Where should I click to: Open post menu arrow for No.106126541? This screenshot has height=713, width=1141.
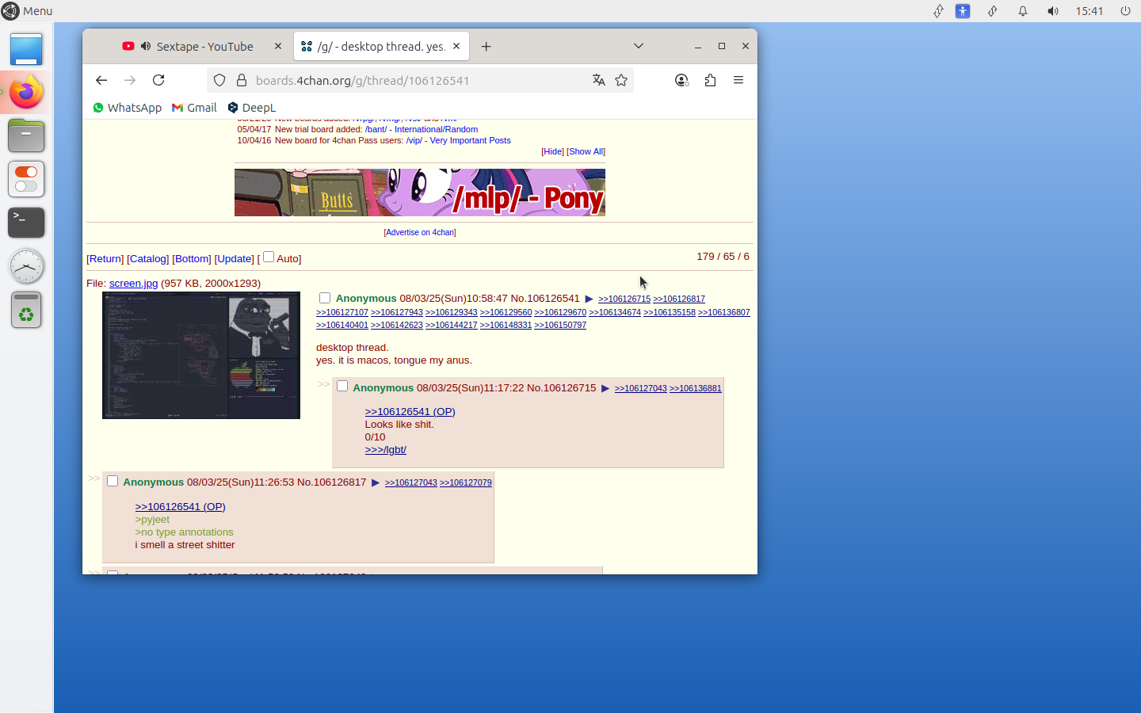589,299
